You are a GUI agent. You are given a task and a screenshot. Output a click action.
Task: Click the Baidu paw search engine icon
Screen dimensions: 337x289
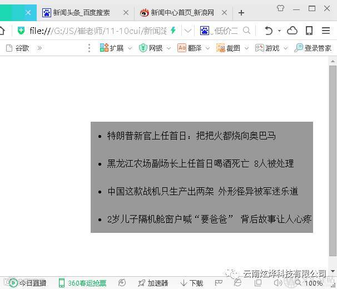pyautogui.click(x=205, y=31)
